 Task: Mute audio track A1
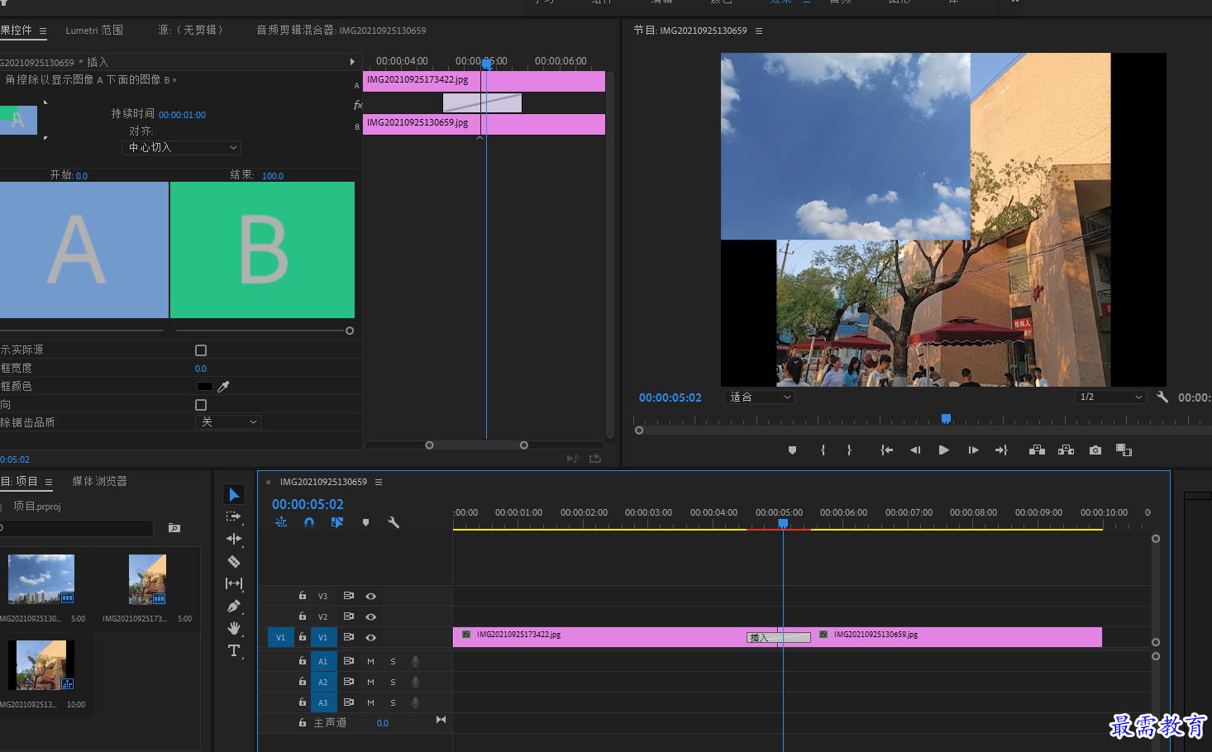click(370, 661)
